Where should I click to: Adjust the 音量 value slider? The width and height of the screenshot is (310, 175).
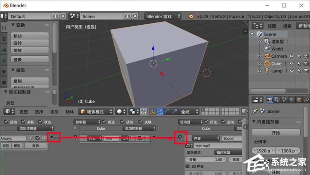pos(205,159)
